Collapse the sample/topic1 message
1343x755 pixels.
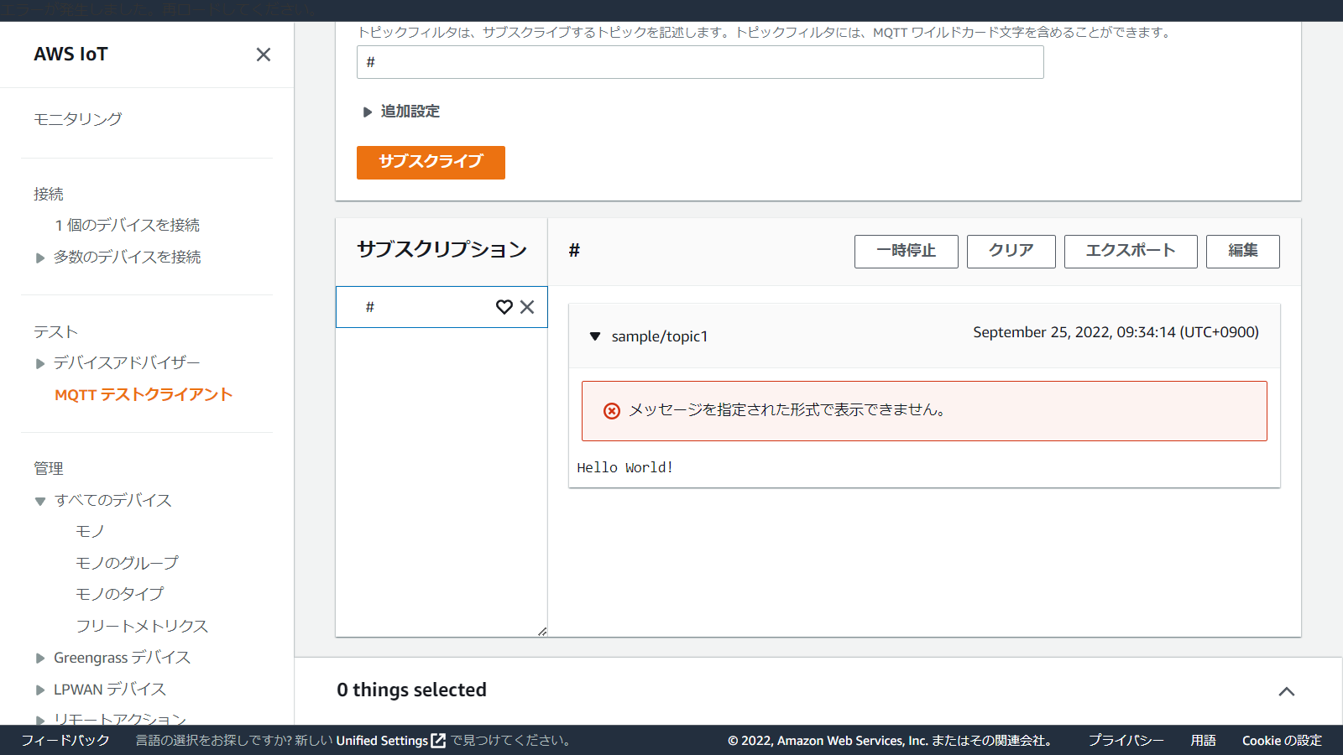(x=595, y=336)
